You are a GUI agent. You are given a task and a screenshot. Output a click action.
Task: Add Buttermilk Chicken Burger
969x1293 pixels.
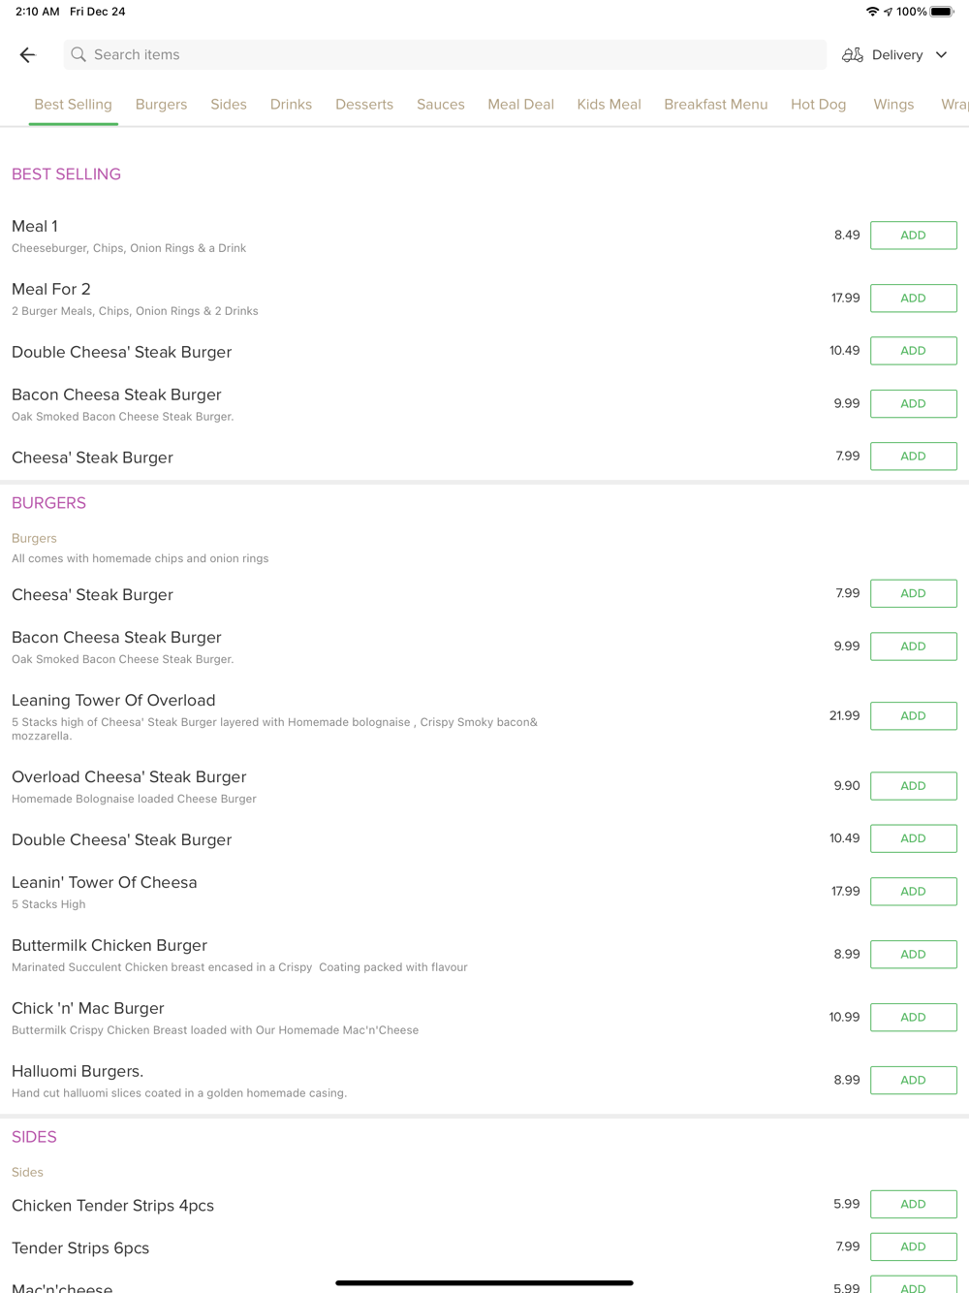click(x=913, y=955)
